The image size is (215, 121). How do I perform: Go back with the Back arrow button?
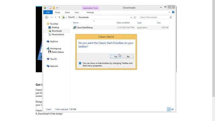point(47,17)
